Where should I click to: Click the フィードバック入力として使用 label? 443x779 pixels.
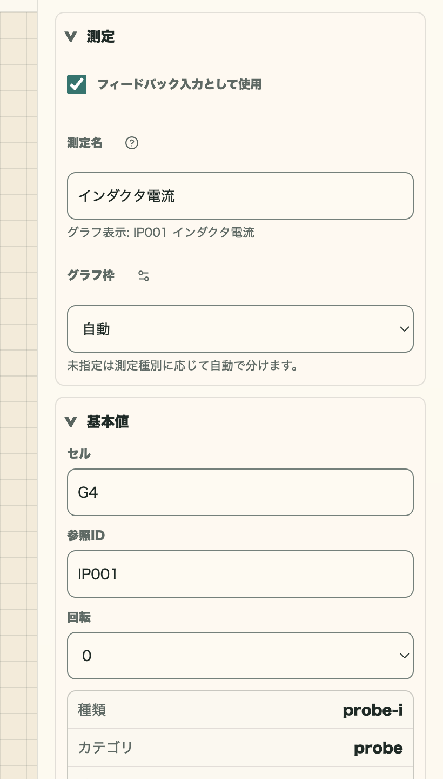pos(180,84)
